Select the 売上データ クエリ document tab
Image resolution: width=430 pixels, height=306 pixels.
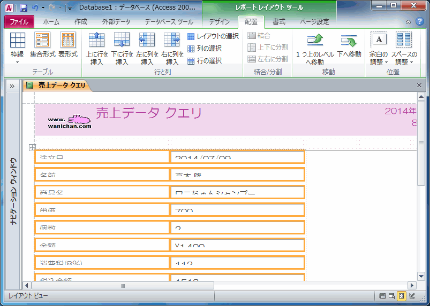[57, 85]
